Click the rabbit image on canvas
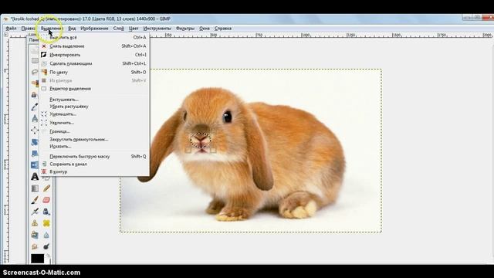Screen dimensions: 494x278 [250, 151]
